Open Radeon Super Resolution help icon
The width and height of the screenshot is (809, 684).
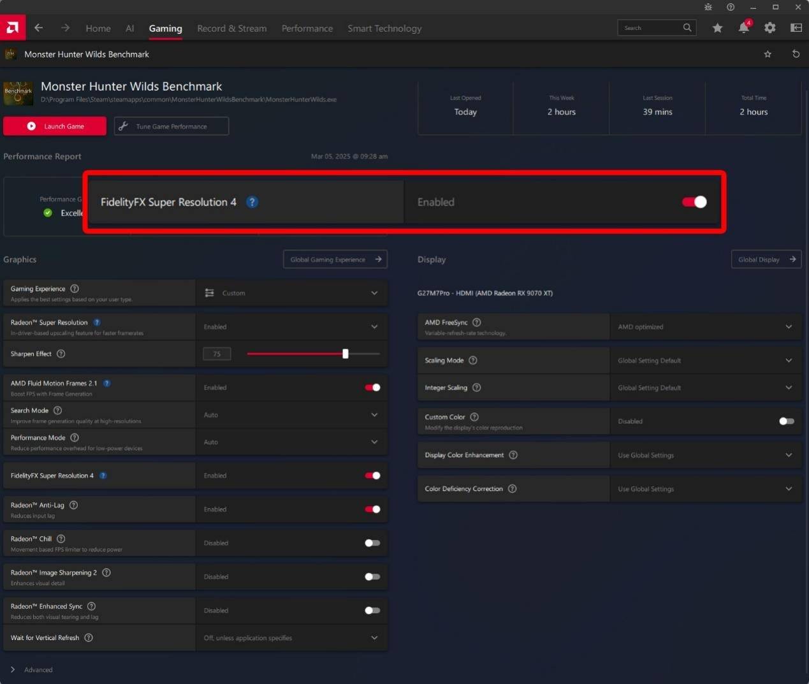97,323
